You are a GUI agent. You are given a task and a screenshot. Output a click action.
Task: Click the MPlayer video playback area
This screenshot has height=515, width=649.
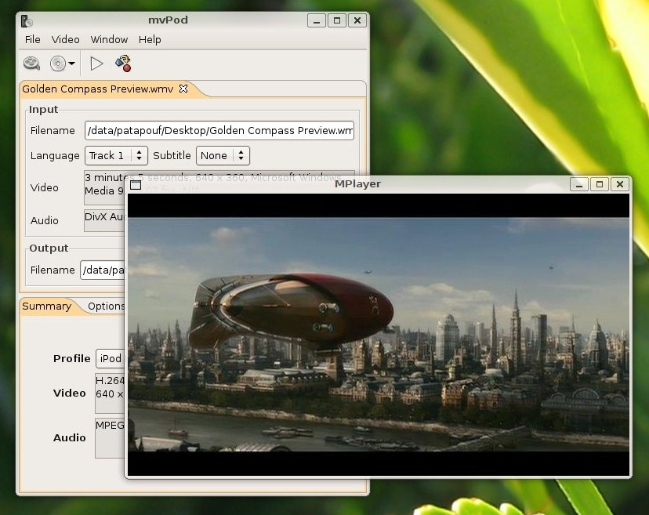379,335
